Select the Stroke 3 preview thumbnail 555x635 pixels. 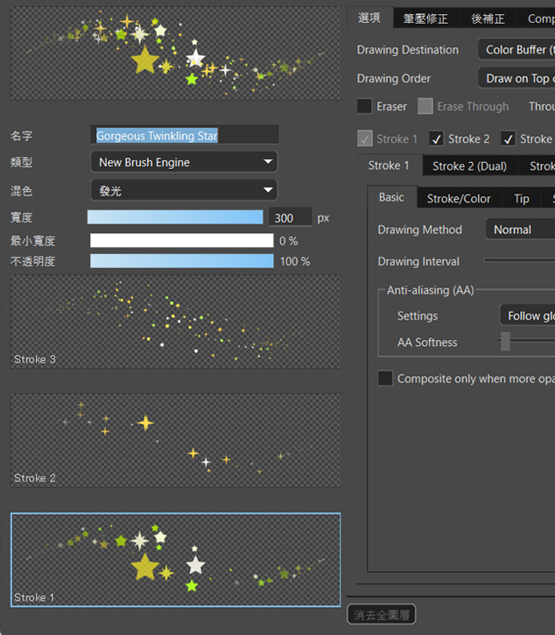(x=175, y=321)
